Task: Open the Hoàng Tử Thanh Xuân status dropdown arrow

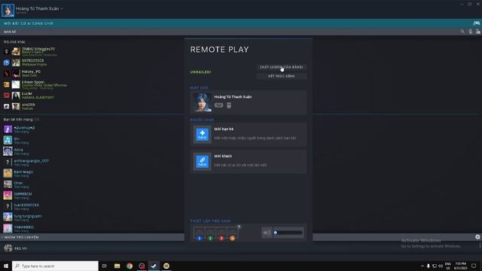Action: (62, 8)
